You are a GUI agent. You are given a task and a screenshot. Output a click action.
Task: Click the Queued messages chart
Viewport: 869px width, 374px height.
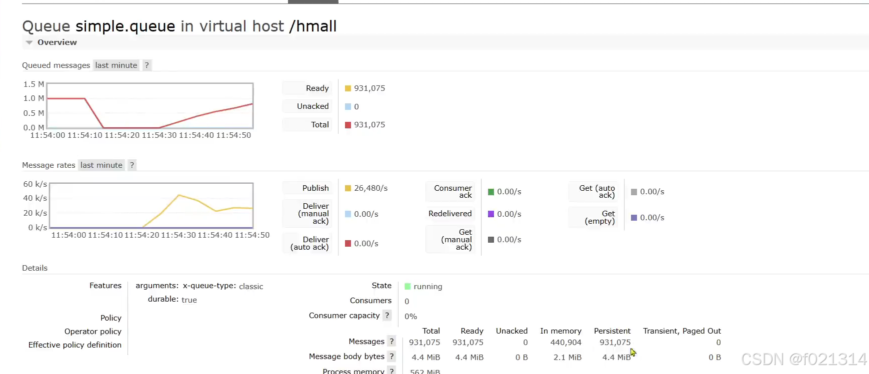pos(150,106)
